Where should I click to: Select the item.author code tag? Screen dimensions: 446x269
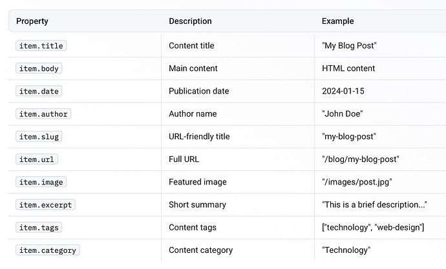pos(43,114)
